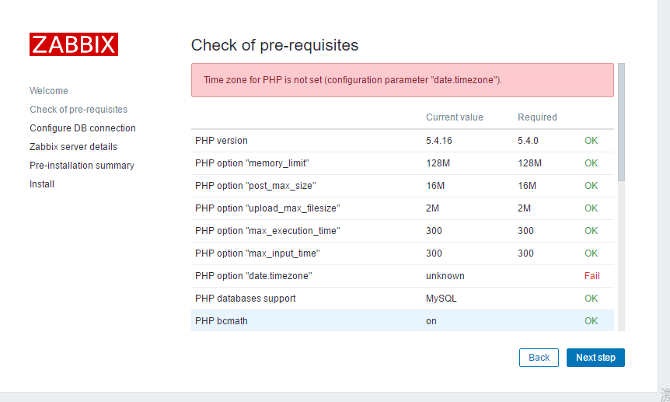Click the Next step button
670x402 pixels.
(595, 358)
